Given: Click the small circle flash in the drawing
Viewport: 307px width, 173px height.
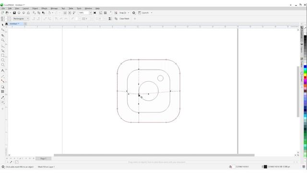Looking at the screenshot, I should 160,78.
